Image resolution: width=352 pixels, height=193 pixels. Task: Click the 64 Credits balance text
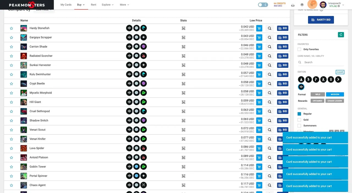[x=279, y=3]
